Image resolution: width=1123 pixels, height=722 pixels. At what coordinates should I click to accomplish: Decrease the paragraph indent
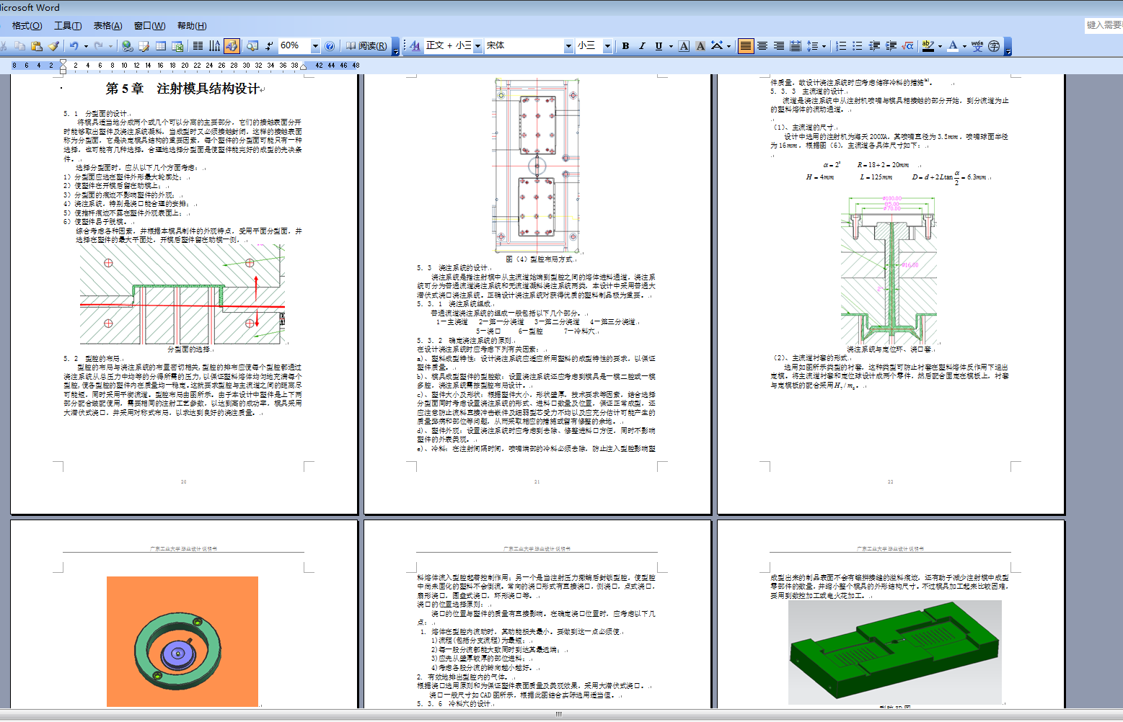point(874,46)
